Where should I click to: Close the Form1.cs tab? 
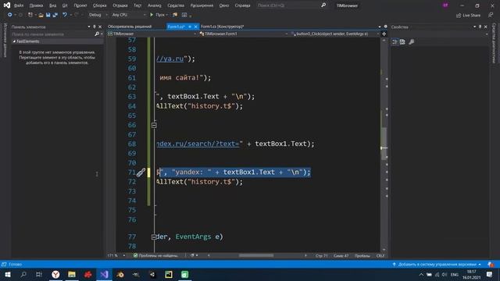click(196, 27)
